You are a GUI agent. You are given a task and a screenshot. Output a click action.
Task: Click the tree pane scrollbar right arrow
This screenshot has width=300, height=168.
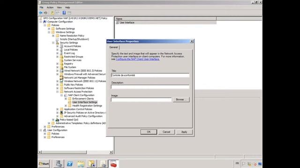coord(111,152)
